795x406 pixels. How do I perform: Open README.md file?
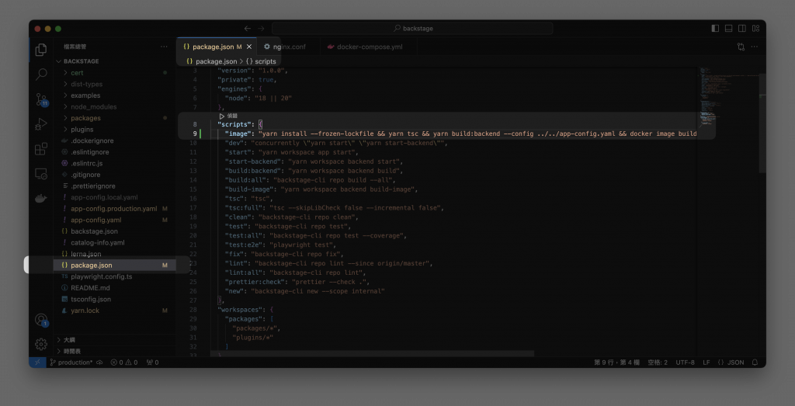pyautogui.click(x=115, y=288)
